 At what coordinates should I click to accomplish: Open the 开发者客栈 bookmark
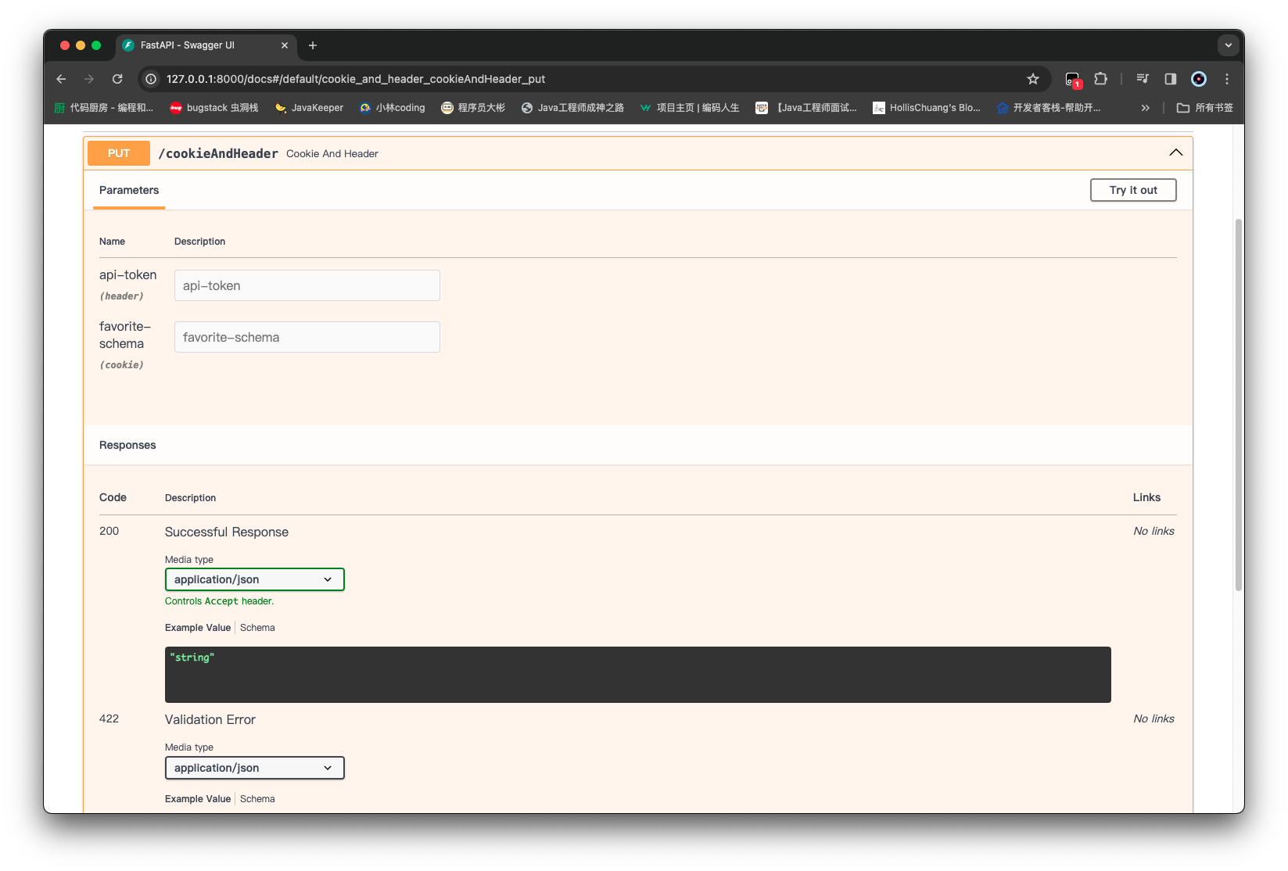tap(1049, 108)
